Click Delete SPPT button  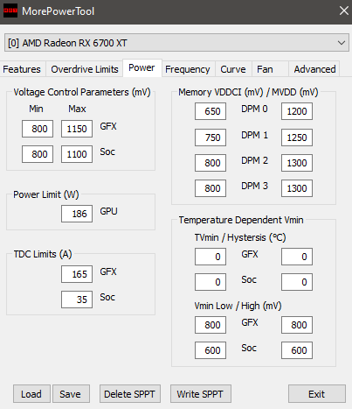click(x=130, y=394)
